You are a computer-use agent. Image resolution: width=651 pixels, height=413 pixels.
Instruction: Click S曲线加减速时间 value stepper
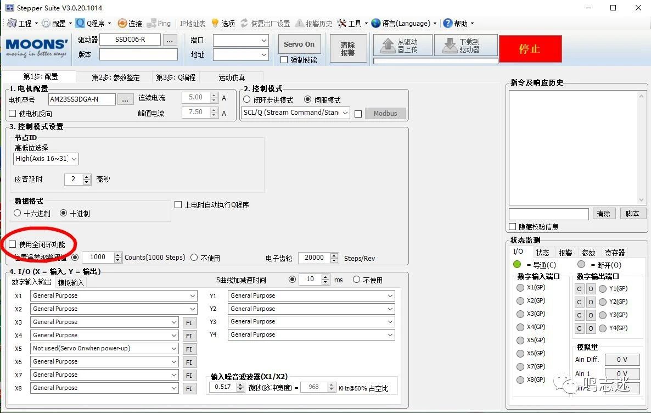pos(325,280)
